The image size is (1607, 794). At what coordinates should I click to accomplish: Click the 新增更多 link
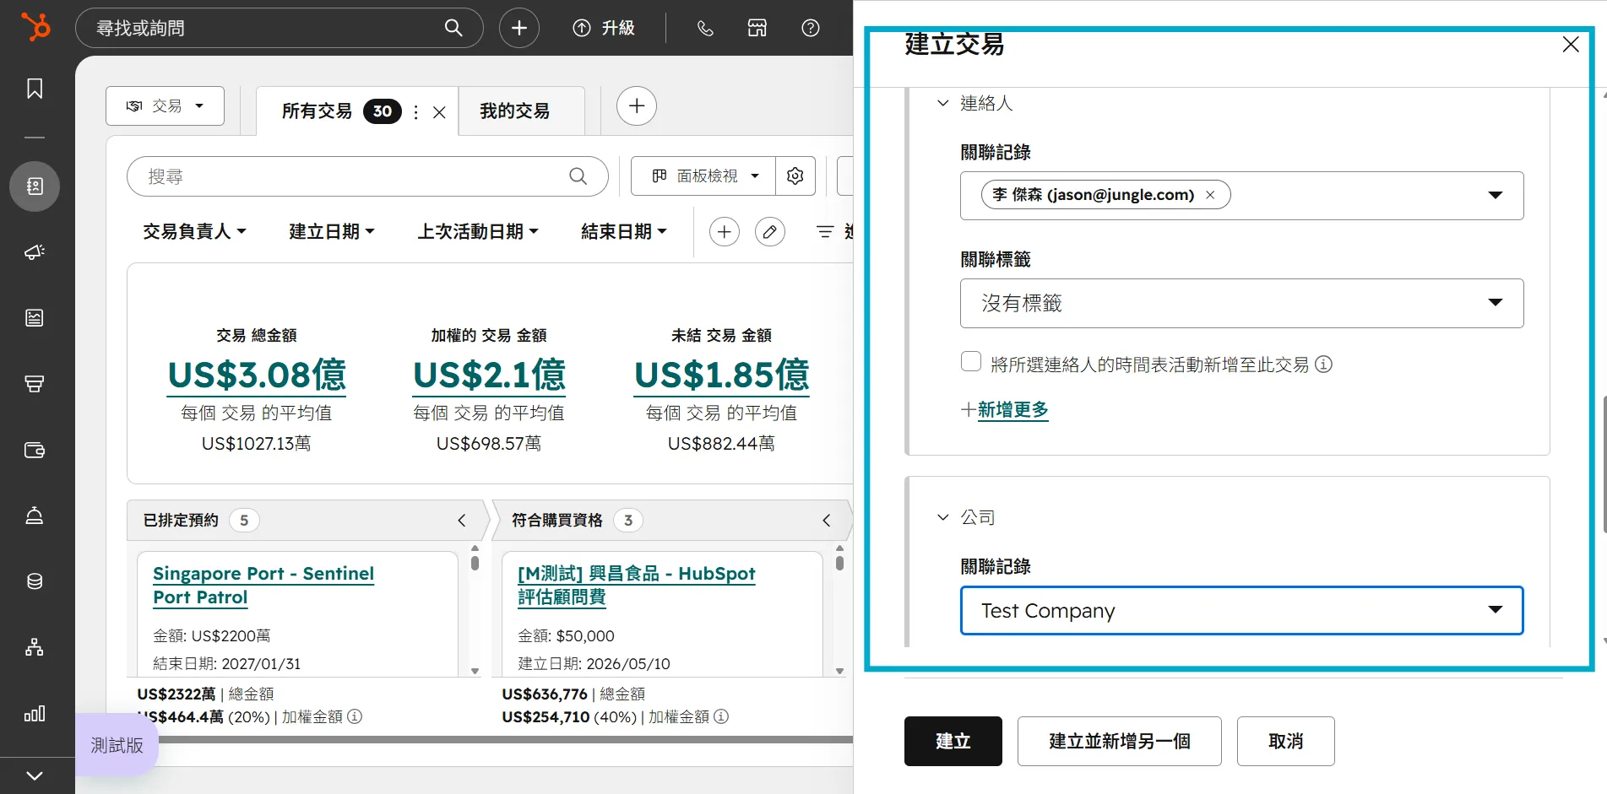[1013, 410]
